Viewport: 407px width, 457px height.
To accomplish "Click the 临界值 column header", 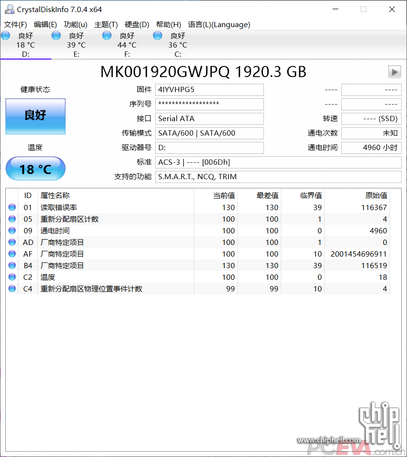I will pyautogui.click(x=303, y=195).
